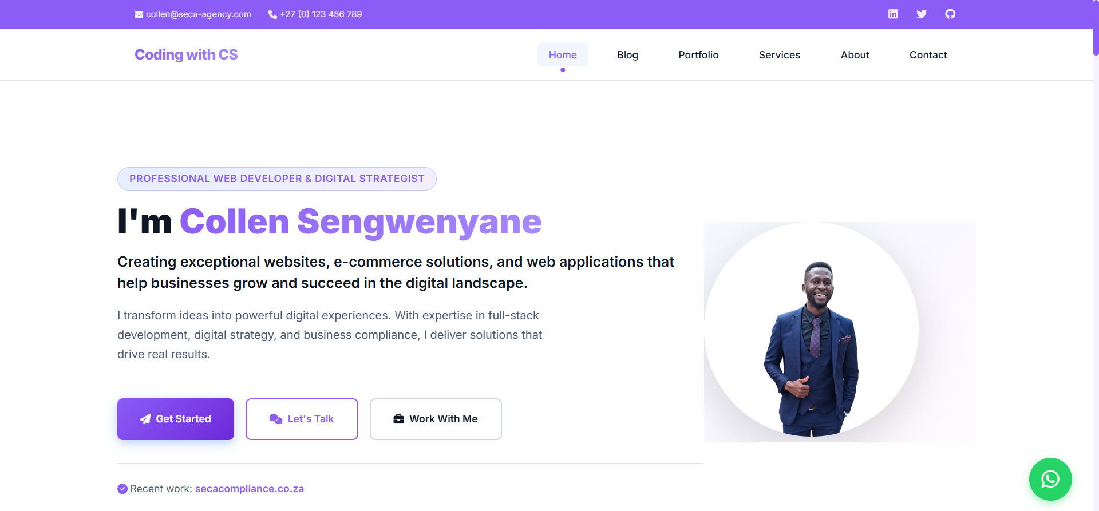This screenshot has height=511, width=1099.
Task: Open the secacompliance.co.za recent work link
Action: [249, 488]
